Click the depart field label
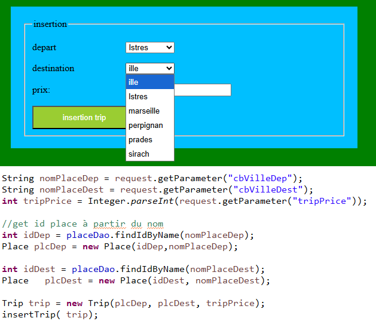This screenshot has width=376, height=324. (44, 47)
